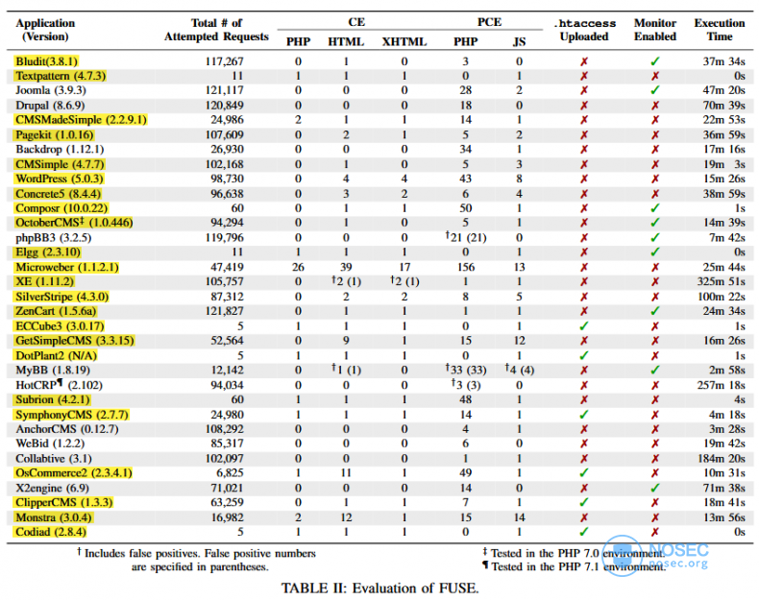The width and height of the screenshot is (759, 600).
Task: Select the 100m 22s execution time
Action: [x=721, y=297]
